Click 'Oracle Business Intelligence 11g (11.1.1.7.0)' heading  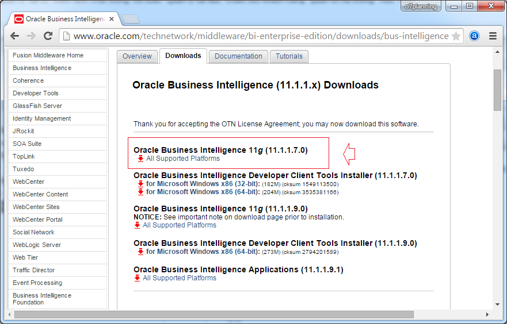(220, 150)
